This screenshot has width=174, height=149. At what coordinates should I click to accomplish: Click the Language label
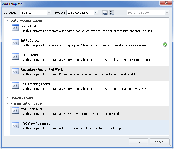click(11, 13)
